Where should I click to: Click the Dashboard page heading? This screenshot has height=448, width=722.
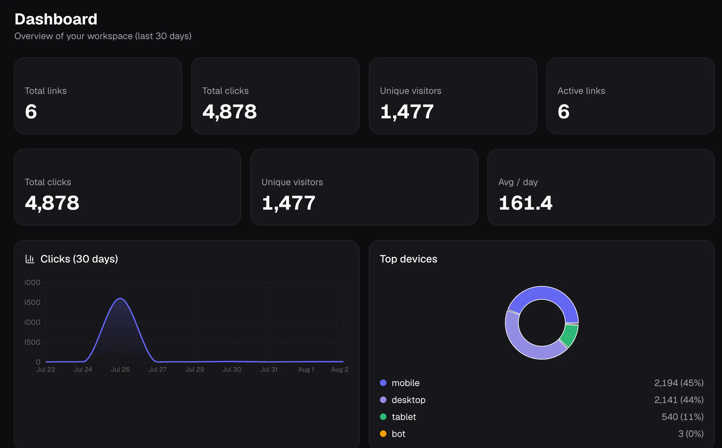(x=56, y=19)
